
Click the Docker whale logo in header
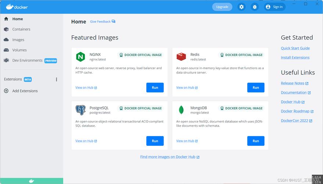click(10, 7)
